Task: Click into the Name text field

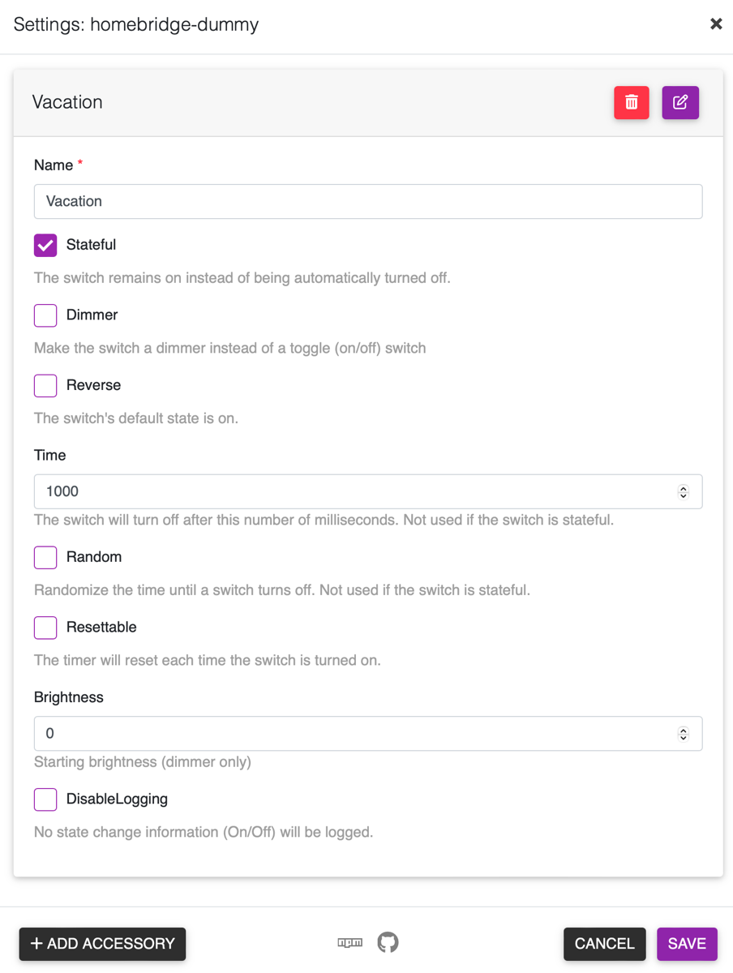Action: coord(367,201)
